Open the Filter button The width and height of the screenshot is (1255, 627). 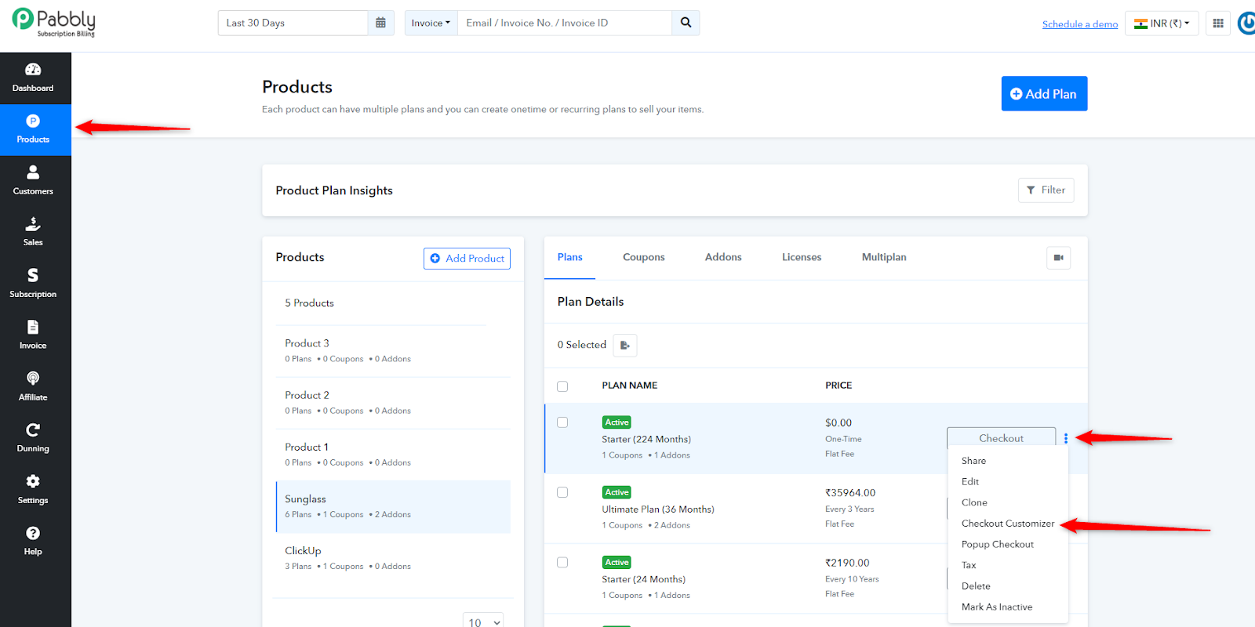(1046, 190)
